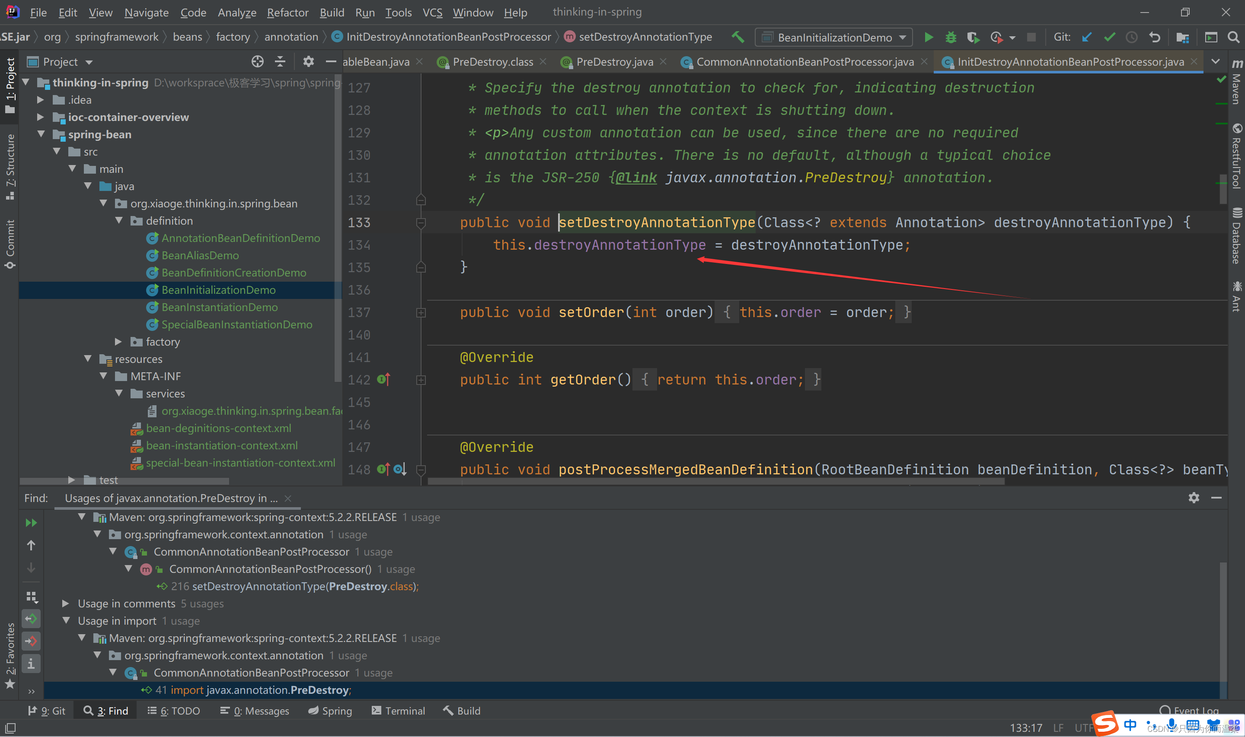Open Project Structure icon in toolbar
1245x737 pixels.
click(1182, 37)
